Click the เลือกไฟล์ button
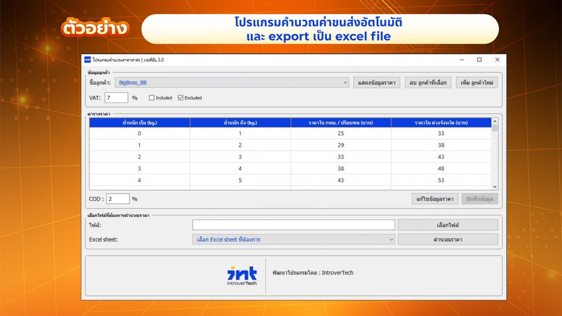Viewport: 562px width, 316px height. pos(448,225)
